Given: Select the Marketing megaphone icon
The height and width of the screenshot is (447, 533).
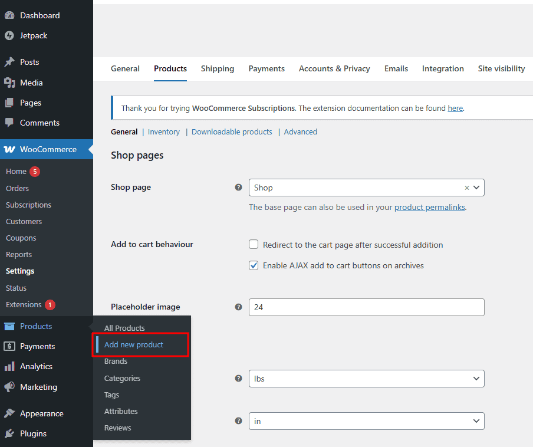Looking at the screenshot, I should click(11, 387).
